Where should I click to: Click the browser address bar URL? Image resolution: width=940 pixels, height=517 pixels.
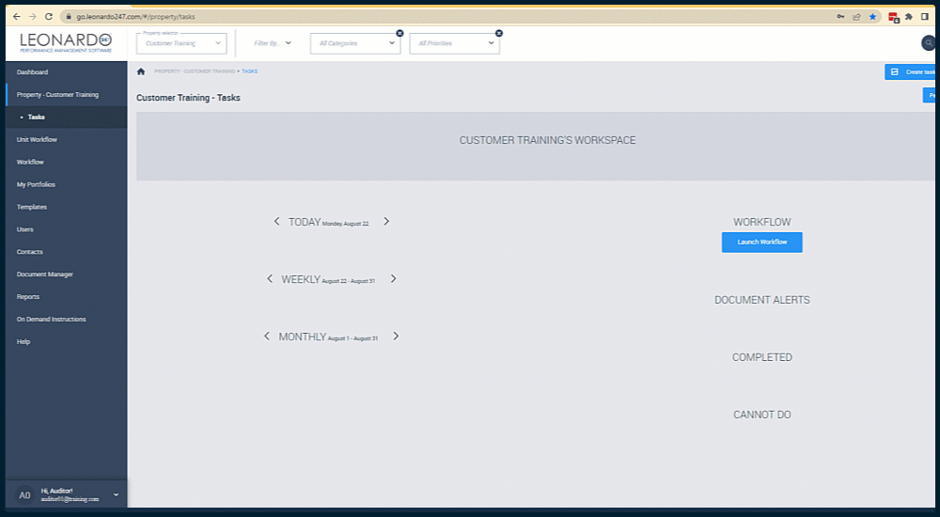135,17
